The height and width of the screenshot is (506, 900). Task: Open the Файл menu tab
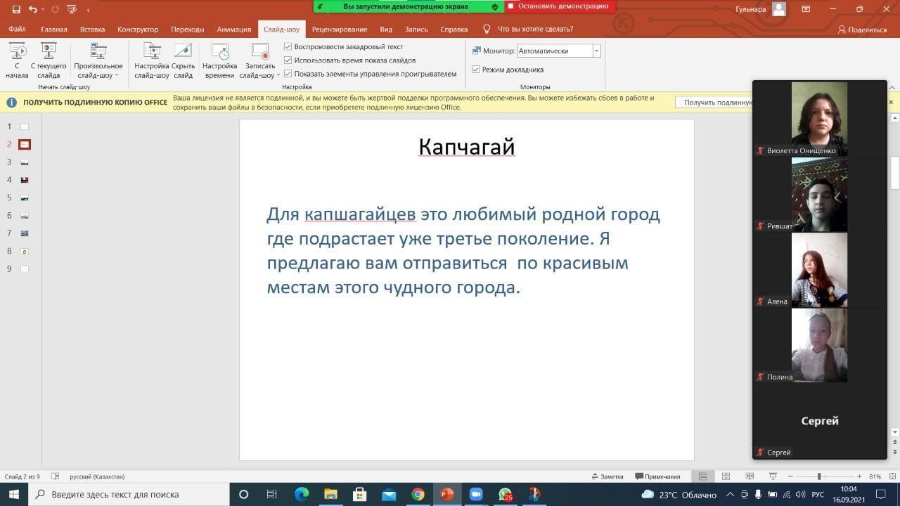tap(17, 30)
